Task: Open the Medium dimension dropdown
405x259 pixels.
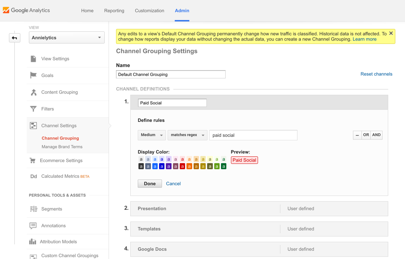Action: pyautogui.click(x=152, y=135)
